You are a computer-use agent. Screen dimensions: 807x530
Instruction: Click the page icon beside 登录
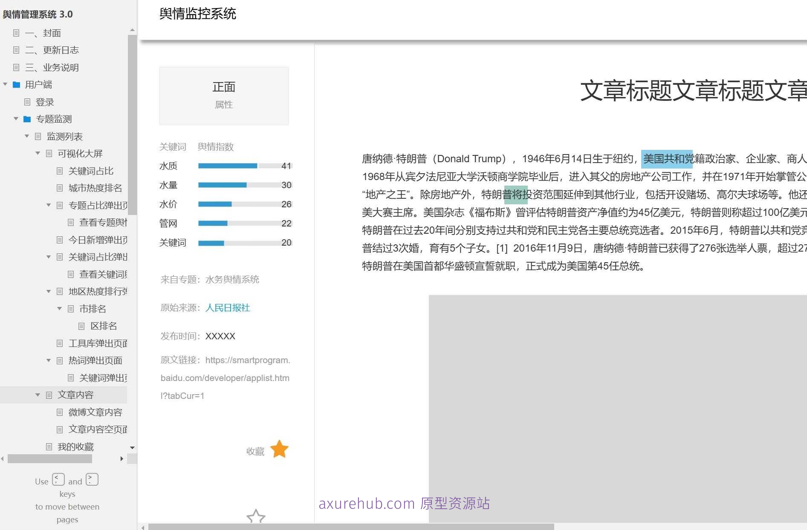point(27,102)
